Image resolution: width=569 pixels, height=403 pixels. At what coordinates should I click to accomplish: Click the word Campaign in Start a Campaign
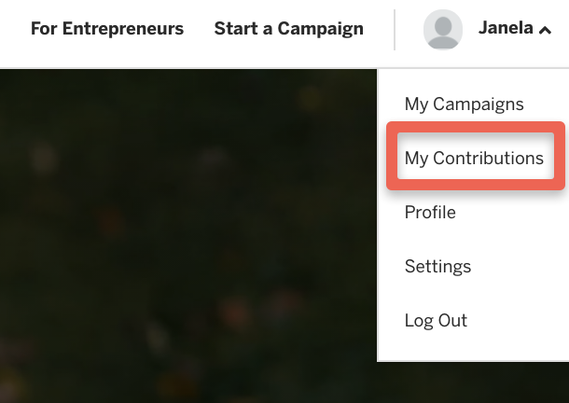click(x=321, y=29)
